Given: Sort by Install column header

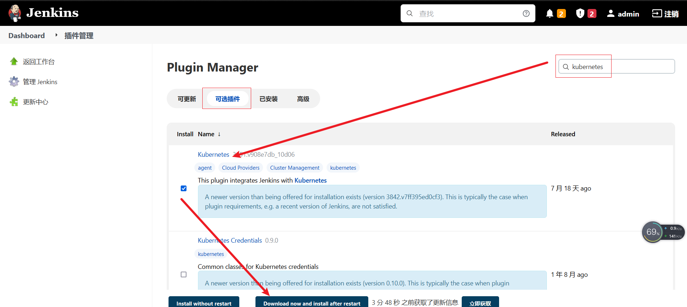Looking at the screenshot, I should pyautogui.click(x=185, y=134).
